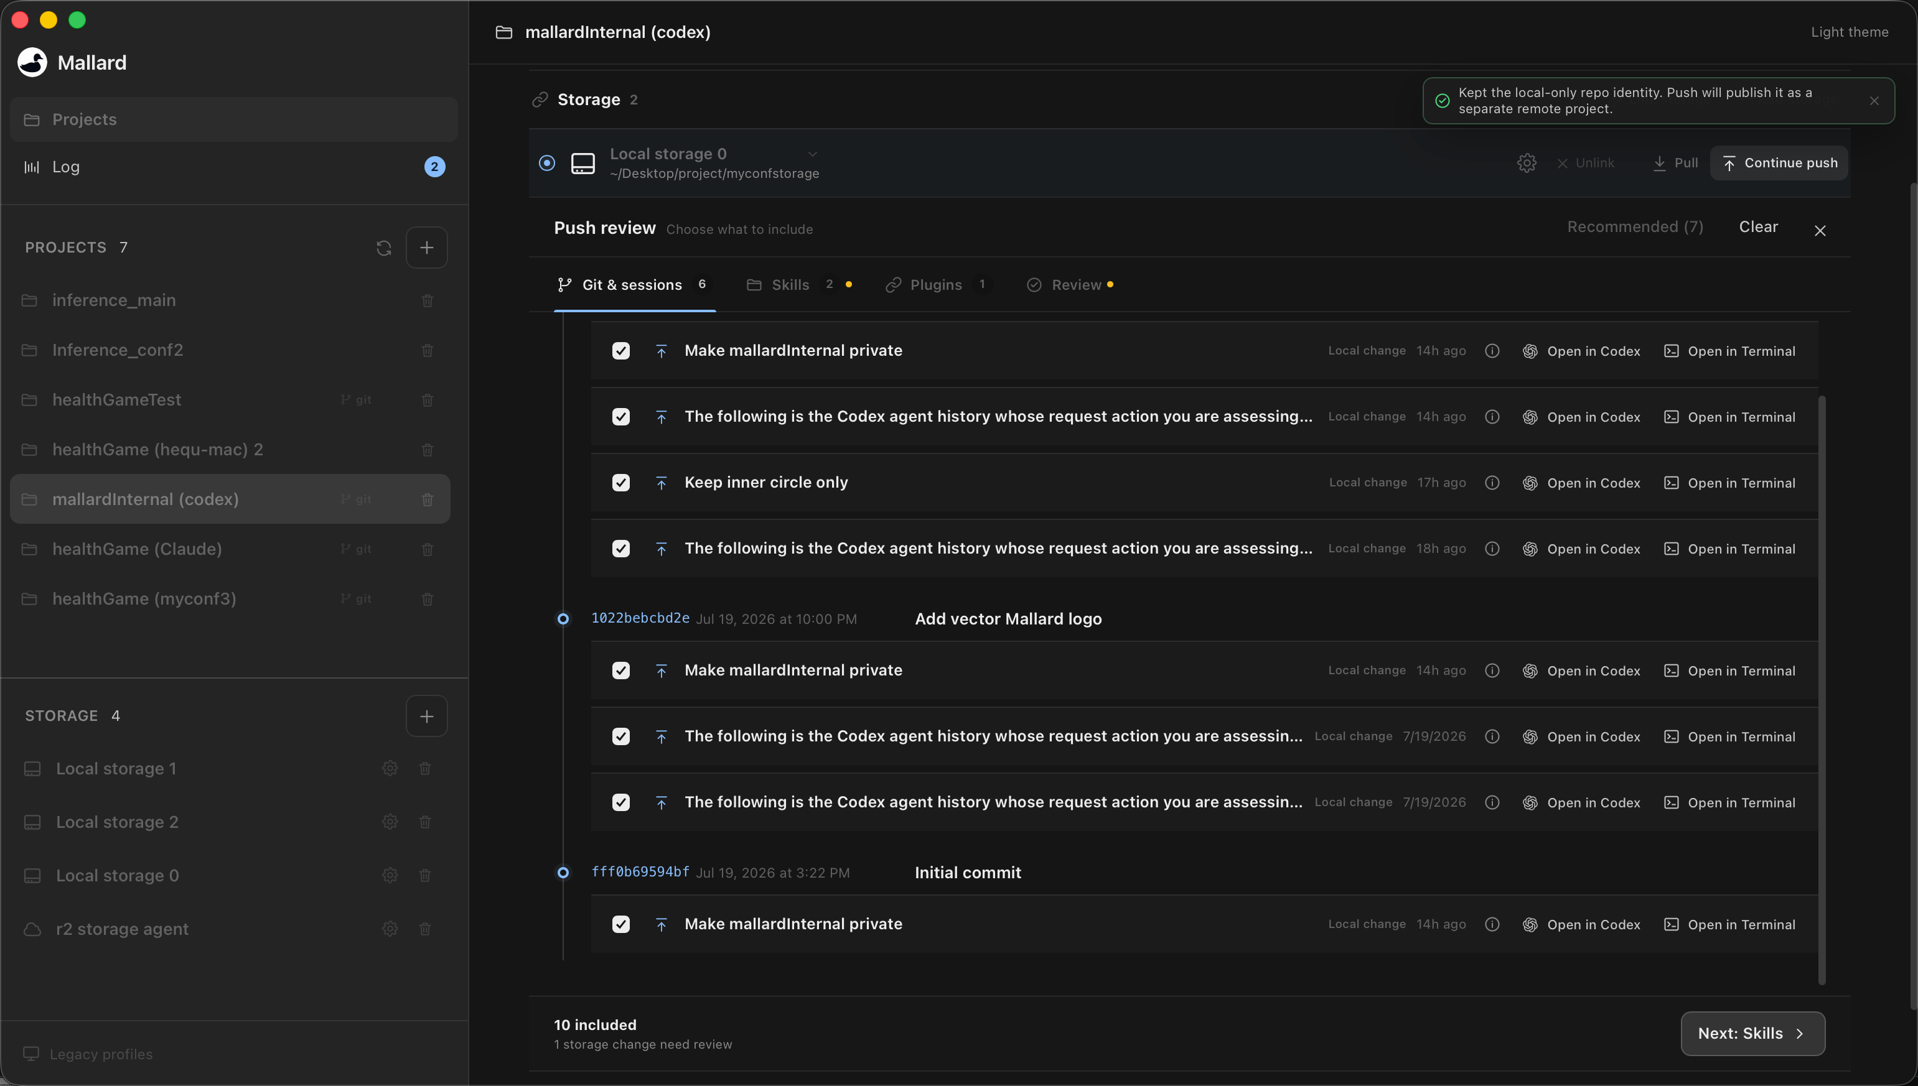The width and height of the screenshot is (1918, 1086).
Task: Open Keep inner circle only in Codex
Action: coord(1581,483)
